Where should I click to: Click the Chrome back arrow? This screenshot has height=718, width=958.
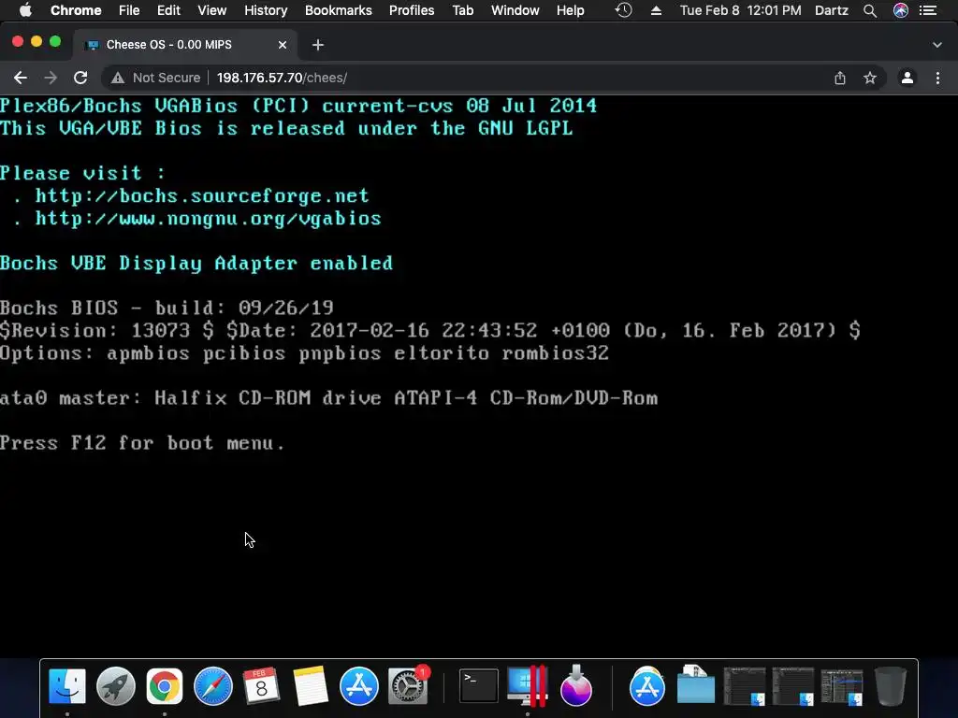21,78
